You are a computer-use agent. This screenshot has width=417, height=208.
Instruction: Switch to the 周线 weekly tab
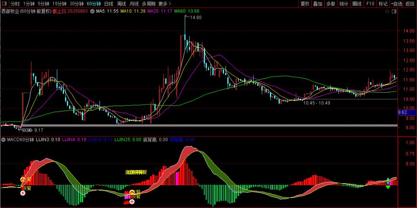click(x=121, y=4)
